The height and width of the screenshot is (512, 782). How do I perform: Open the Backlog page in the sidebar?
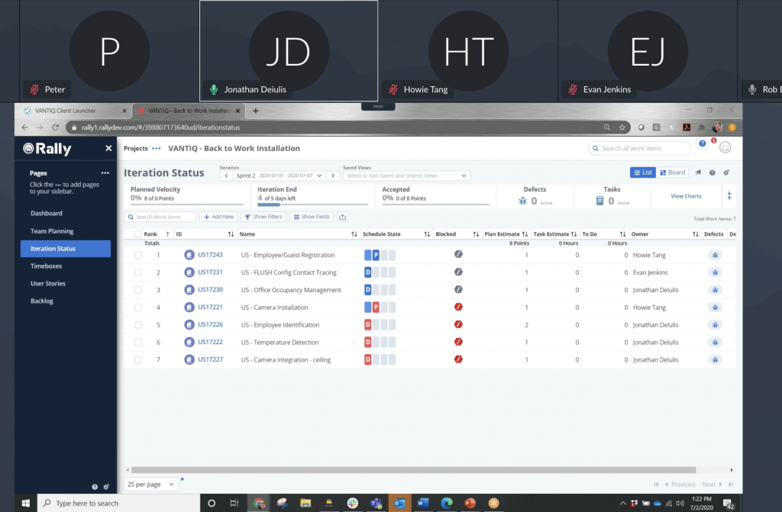(x=42, y=301)
